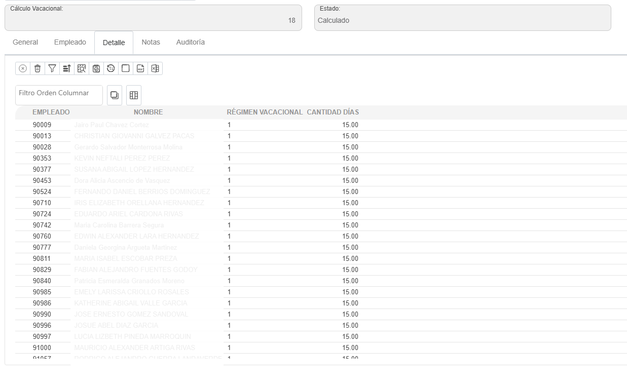Click the trash can delete icon
The image size is (627, 385).
(37, 68)
